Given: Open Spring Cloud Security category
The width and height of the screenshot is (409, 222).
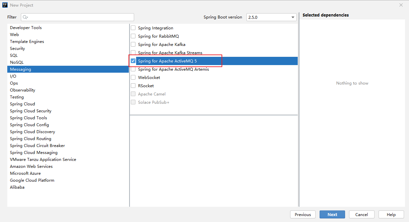Looking at the screenshot, I should 68,111.
